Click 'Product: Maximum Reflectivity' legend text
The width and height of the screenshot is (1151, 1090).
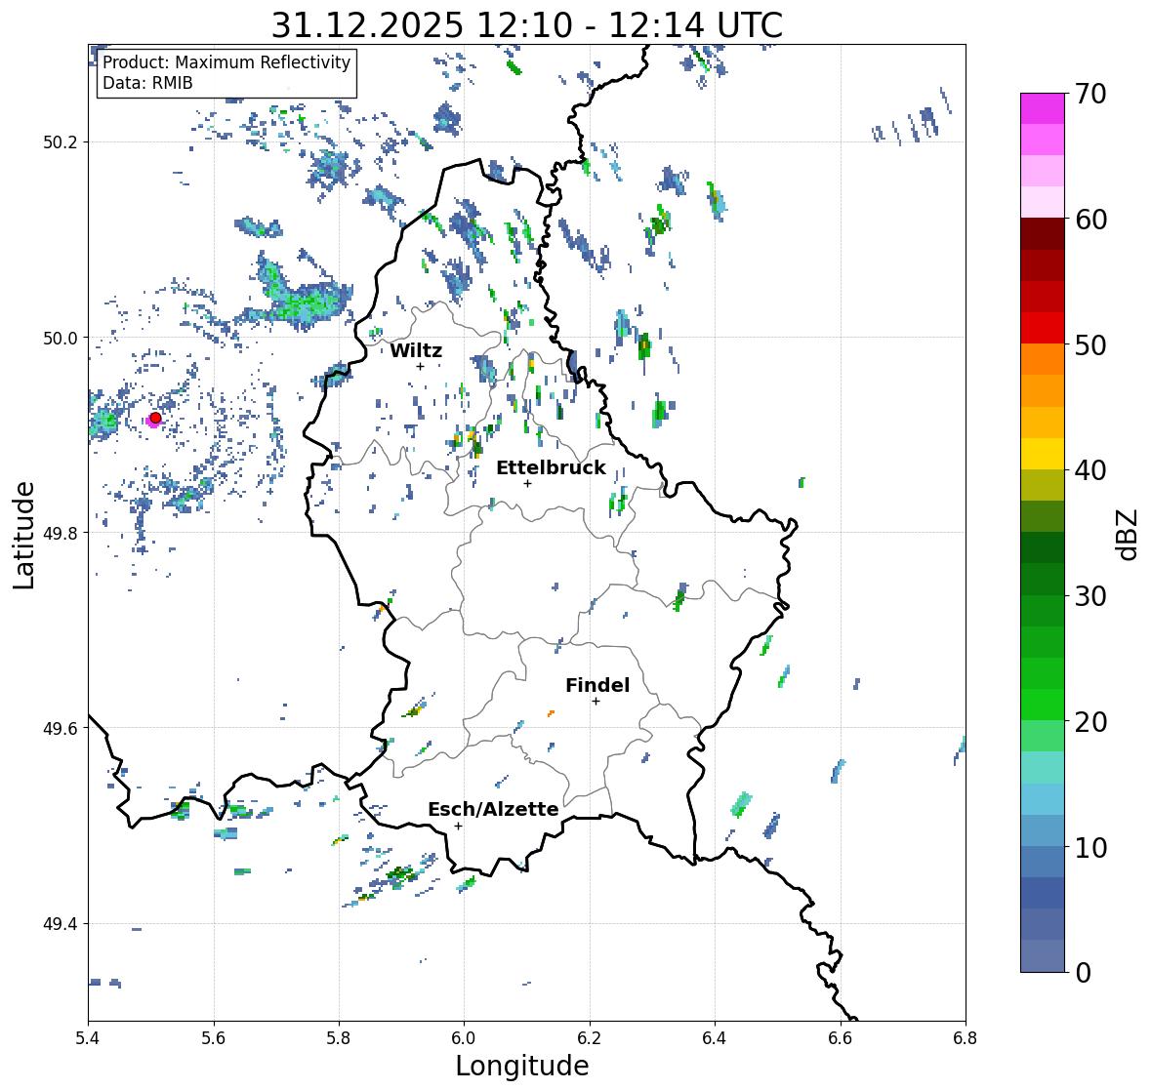pos(226,62)
